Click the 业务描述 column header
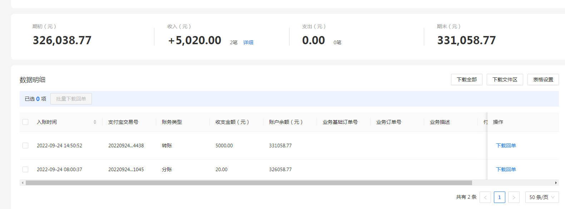The width and height of the screenshot is (565, 209). [x=440, y=122]
